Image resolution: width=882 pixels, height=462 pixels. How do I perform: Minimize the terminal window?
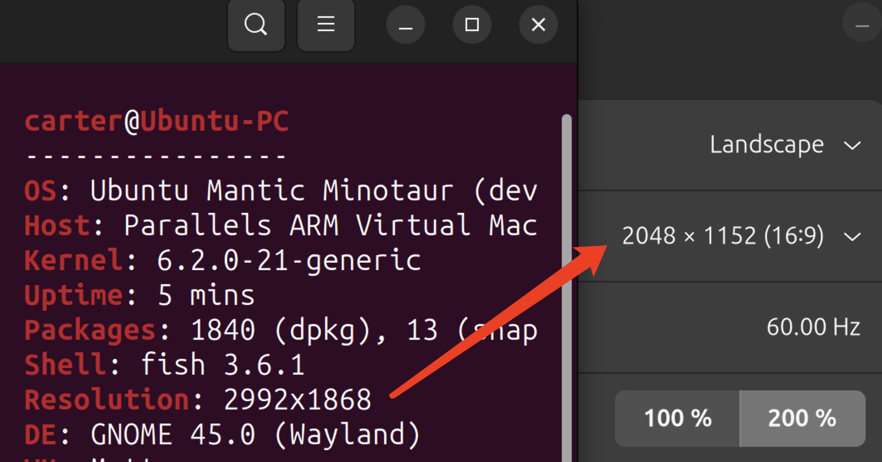pos(405,24)
